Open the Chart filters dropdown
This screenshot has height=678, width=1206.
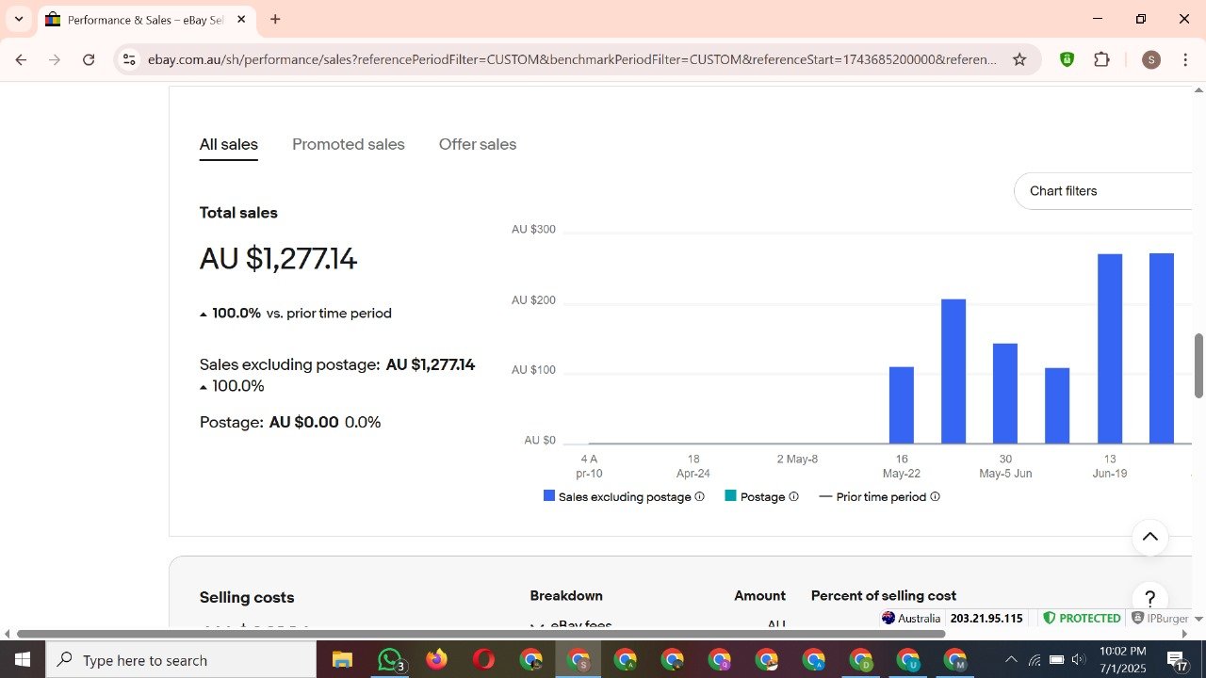pos(1103,191)
